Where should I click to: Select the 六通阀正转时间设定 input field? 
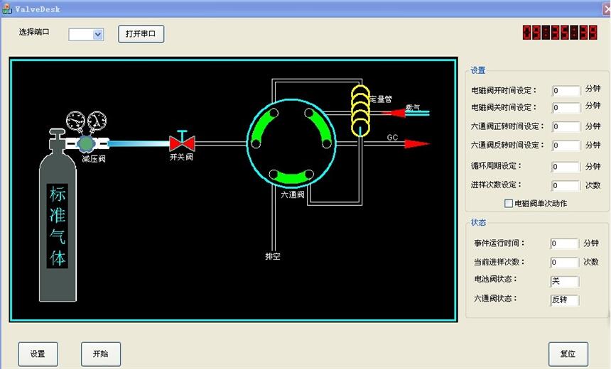(566, 126)
